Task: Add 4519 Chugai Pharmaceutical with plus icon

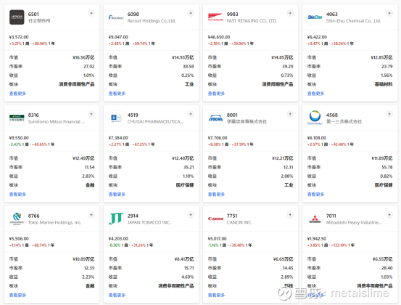Action: coord(191,114)
